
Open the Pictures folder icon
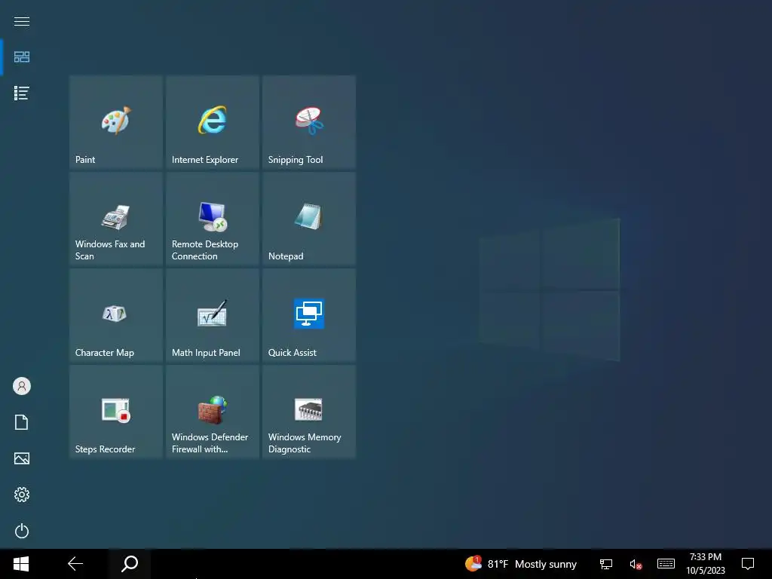pyautogui.click(x=22, y=458)
